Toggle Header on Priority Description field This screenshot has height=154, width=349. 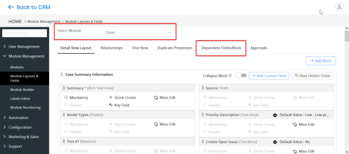212,132
